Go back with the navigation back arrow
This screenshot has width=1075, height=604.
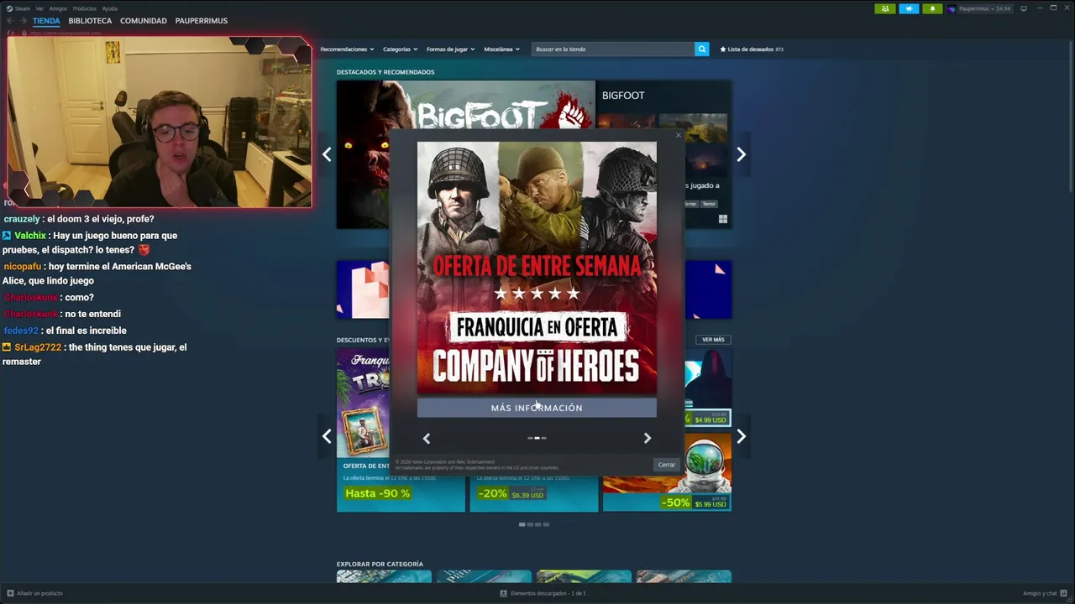[x=11, y=21]
